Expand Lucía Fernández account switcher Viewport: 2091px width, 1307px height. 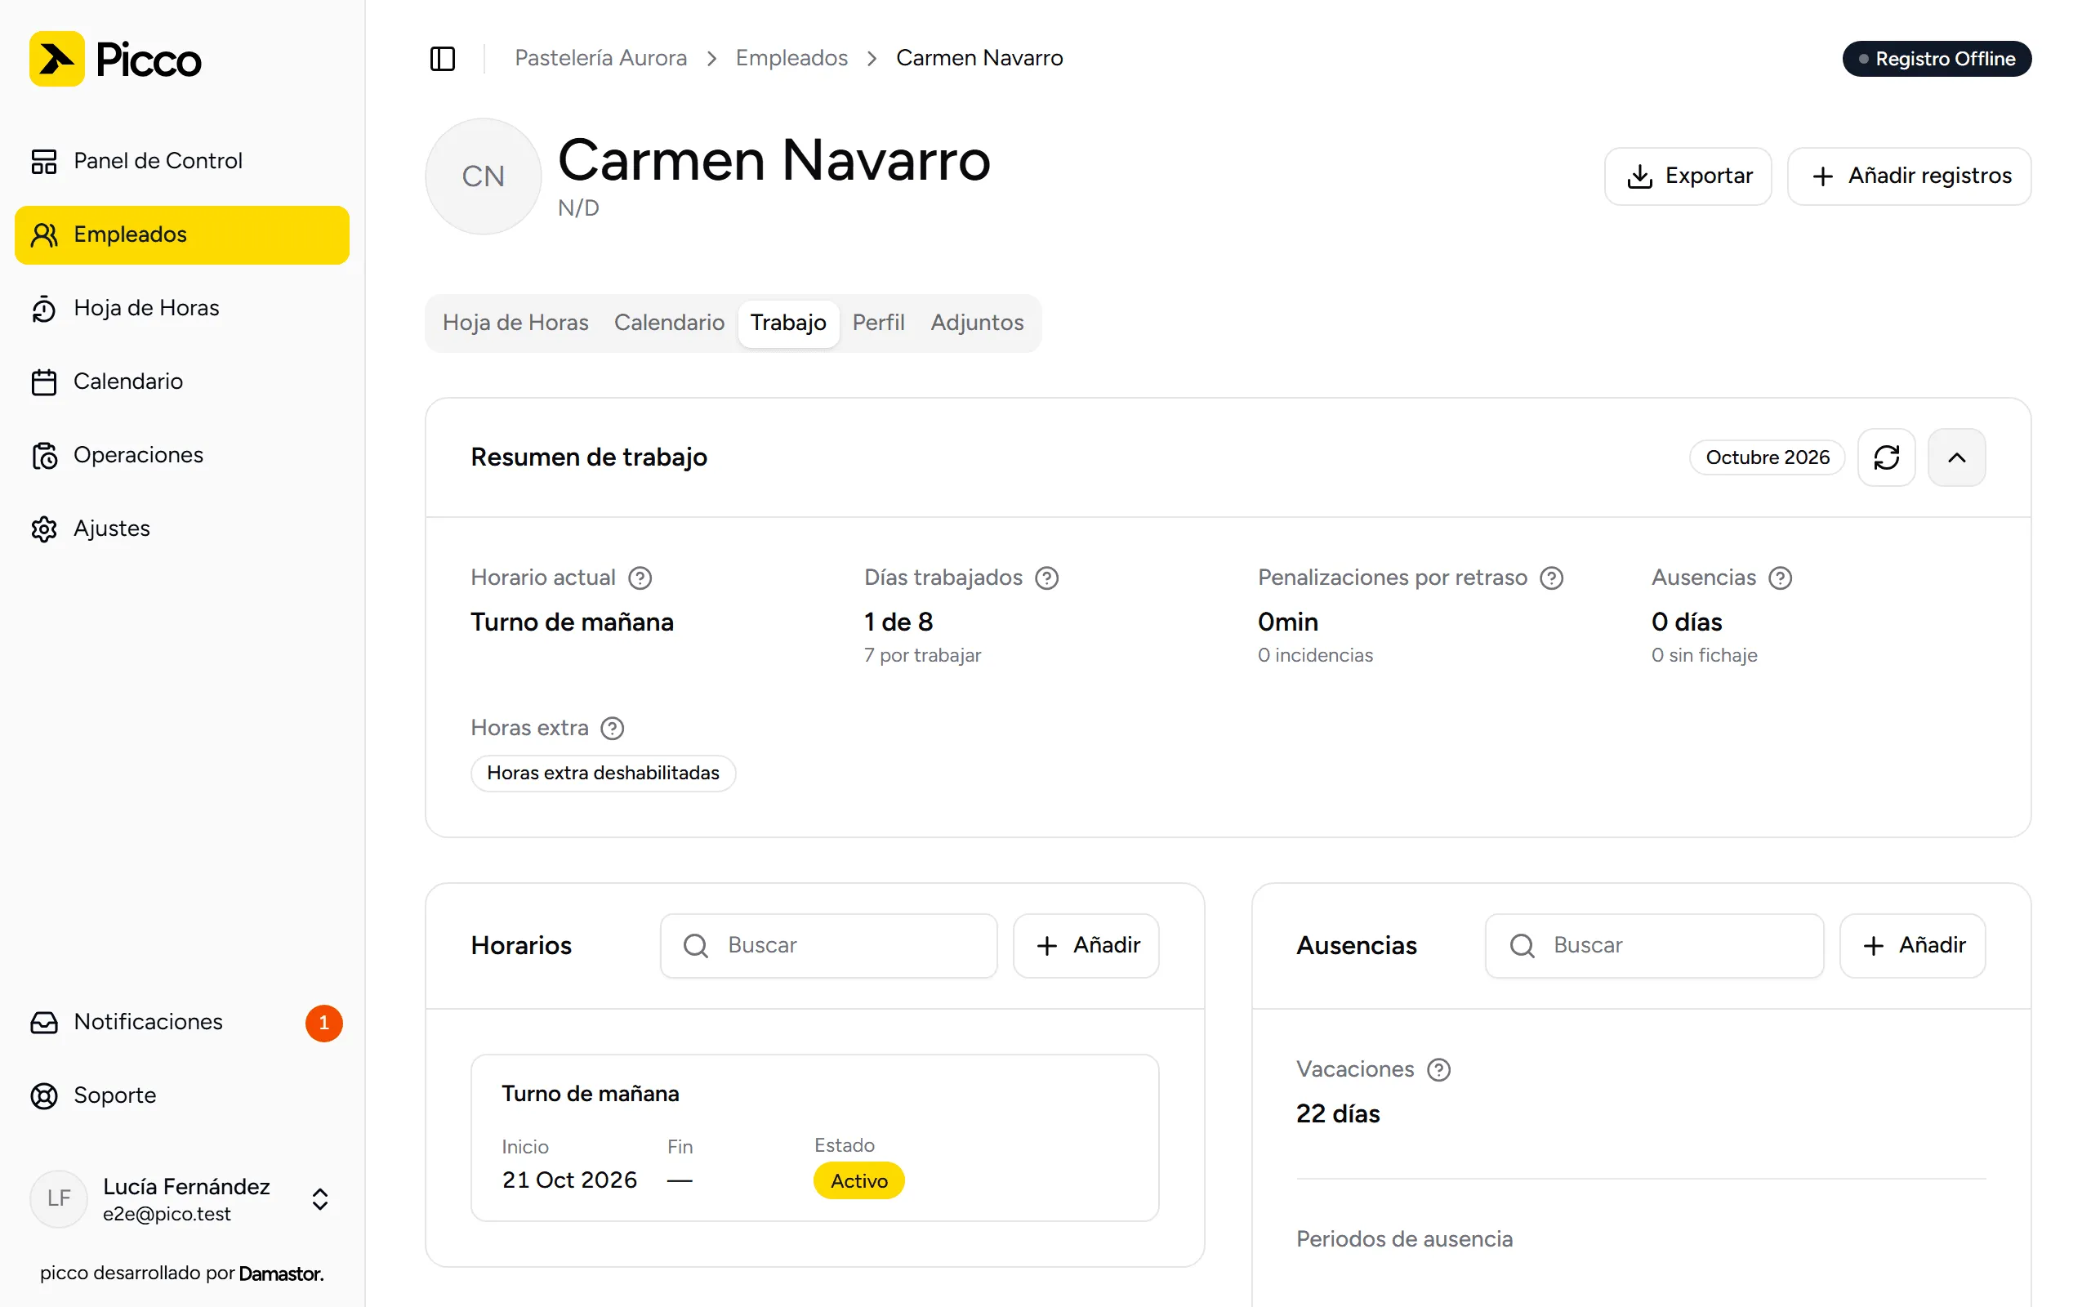tap(182, 1199)
